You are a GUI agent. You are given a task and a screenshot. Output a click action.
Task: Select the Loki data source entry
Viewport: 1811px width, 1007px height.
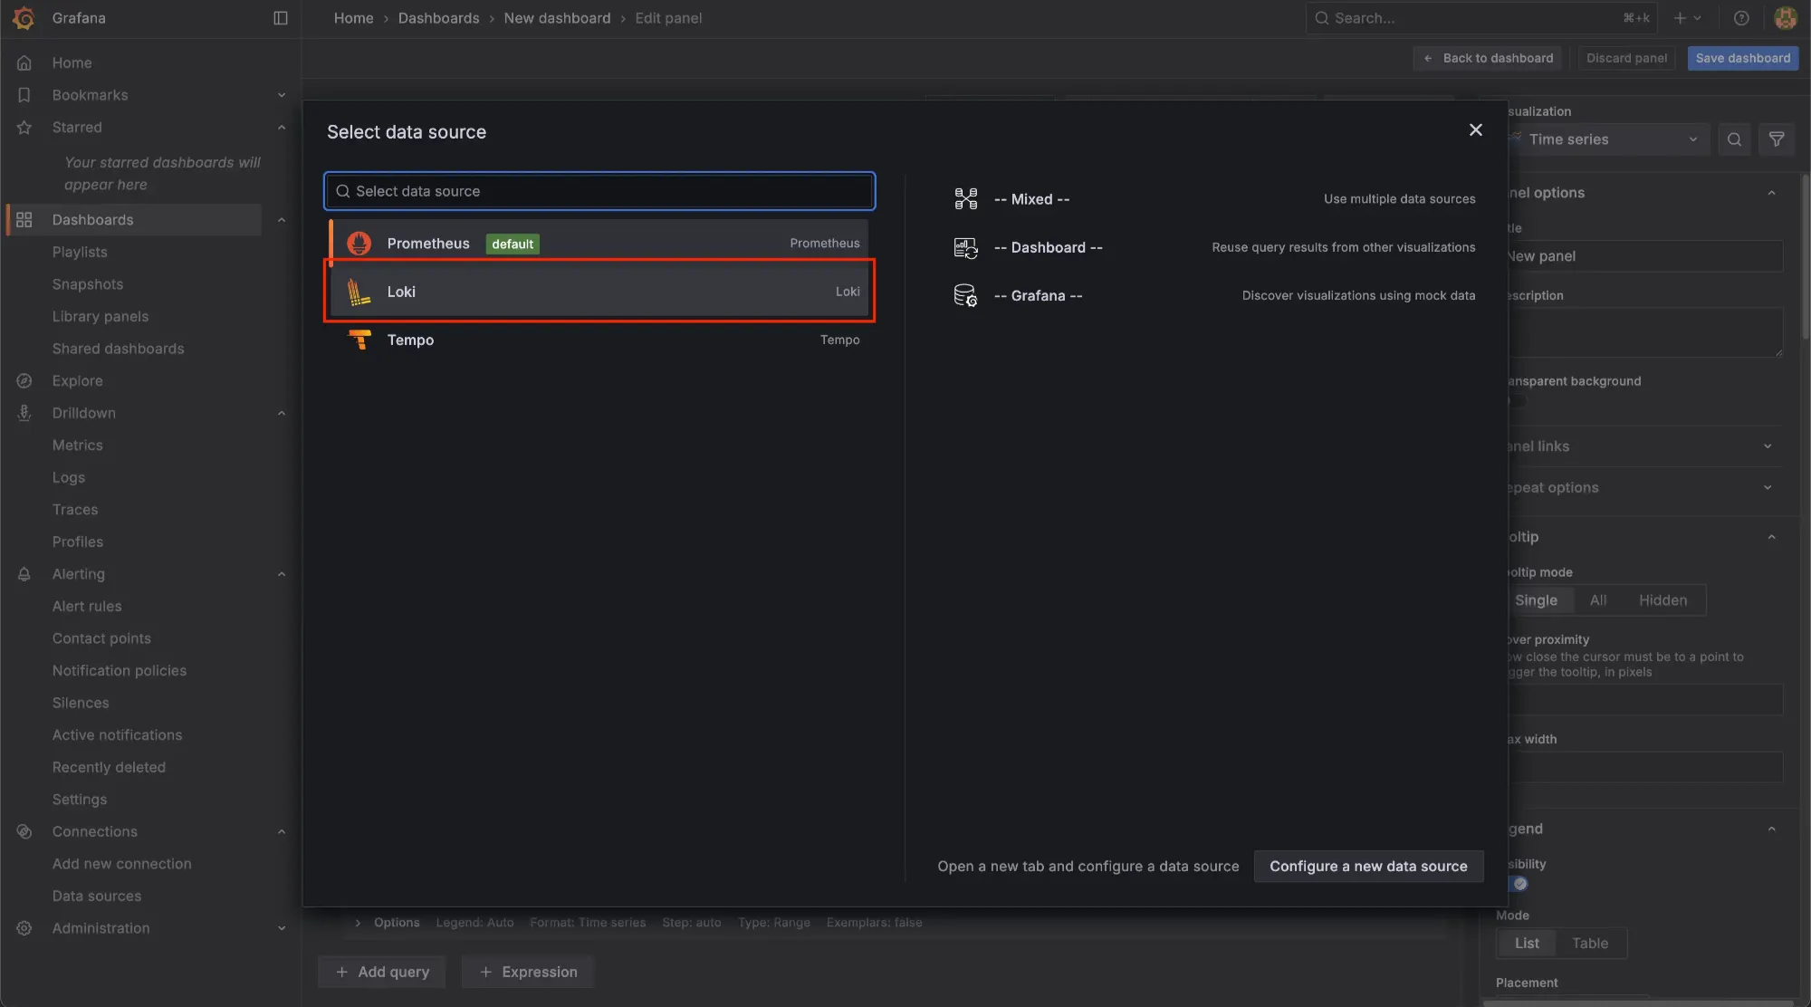599,292
